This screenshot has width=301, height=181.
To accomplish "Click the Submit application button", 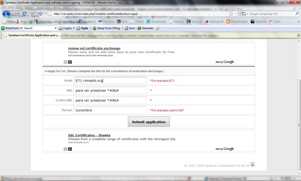I will tap(149, 122).
